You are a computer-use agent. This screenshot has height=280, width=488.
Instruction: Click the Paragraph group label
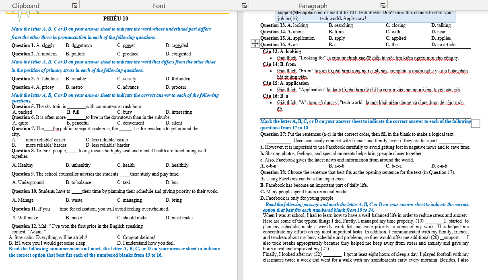(313, 6)
